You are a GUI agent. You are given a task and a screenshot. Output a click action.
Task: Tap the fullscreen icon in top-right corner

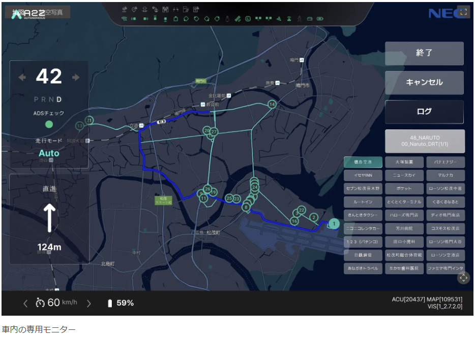pyautogui.click(x=463, y=13)
